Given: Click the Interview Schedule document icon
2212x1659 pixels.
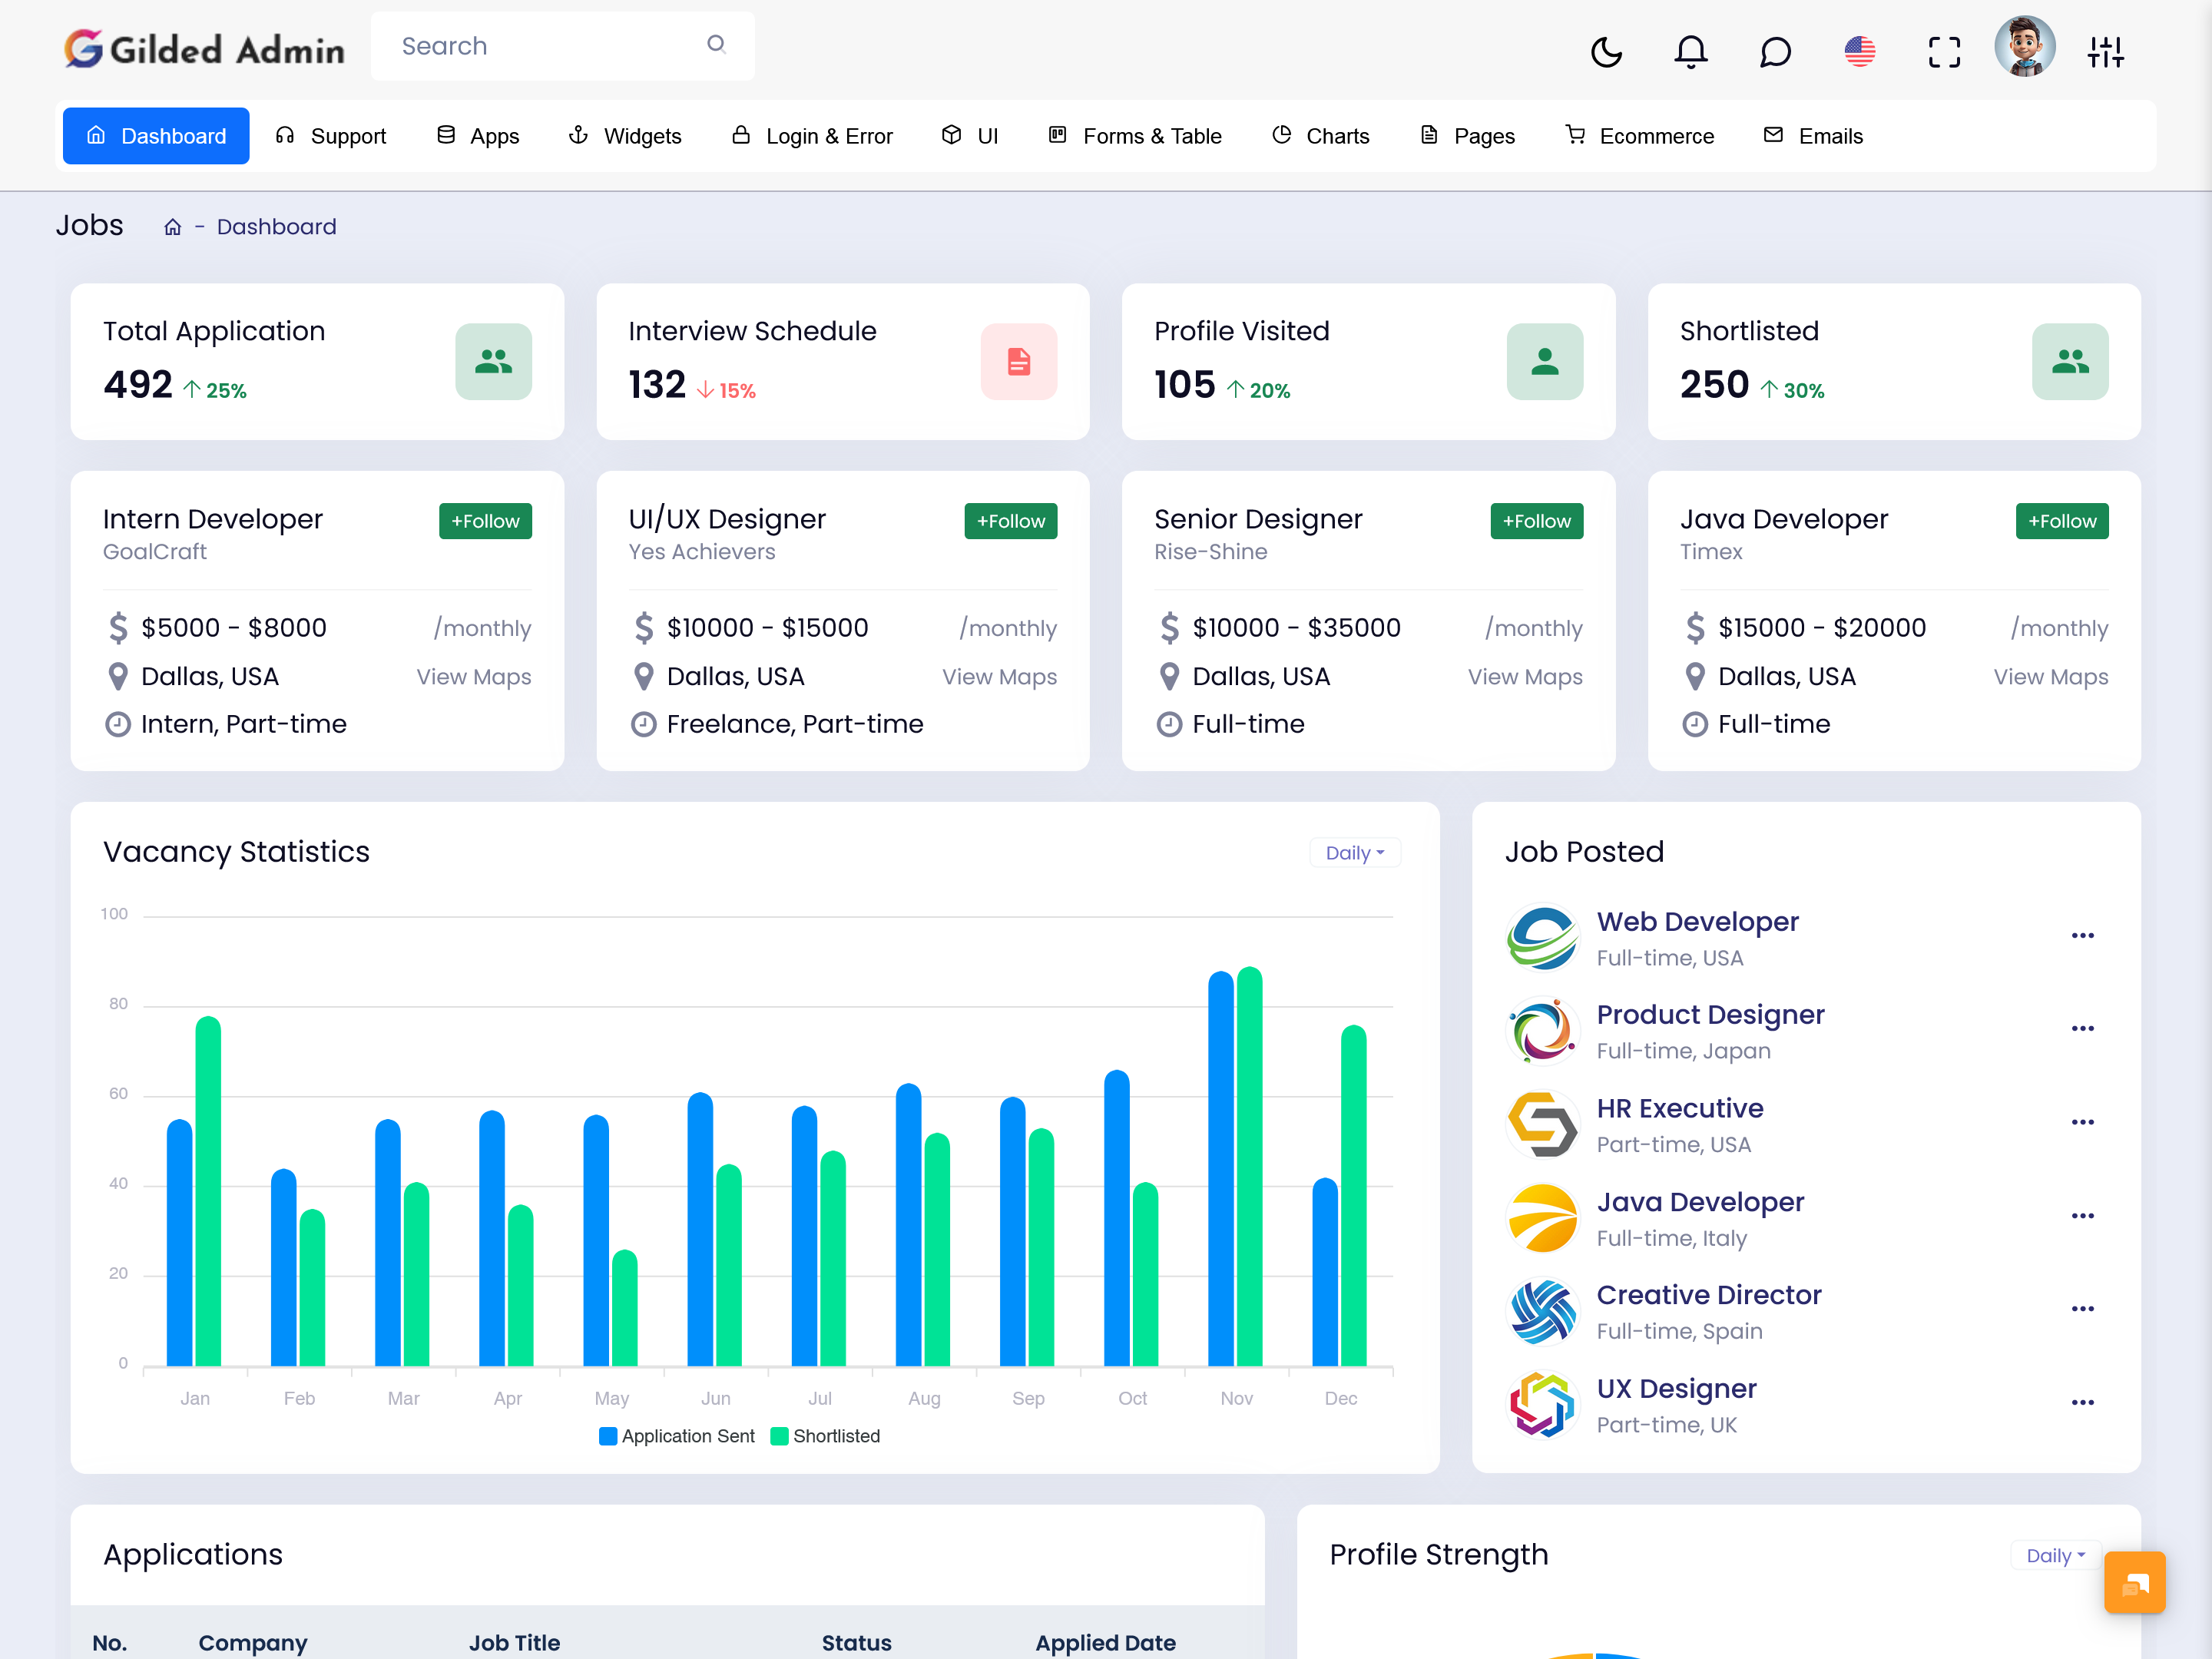Looking at the screenshot, I should pyautogui.click(x=1019, y=361).
